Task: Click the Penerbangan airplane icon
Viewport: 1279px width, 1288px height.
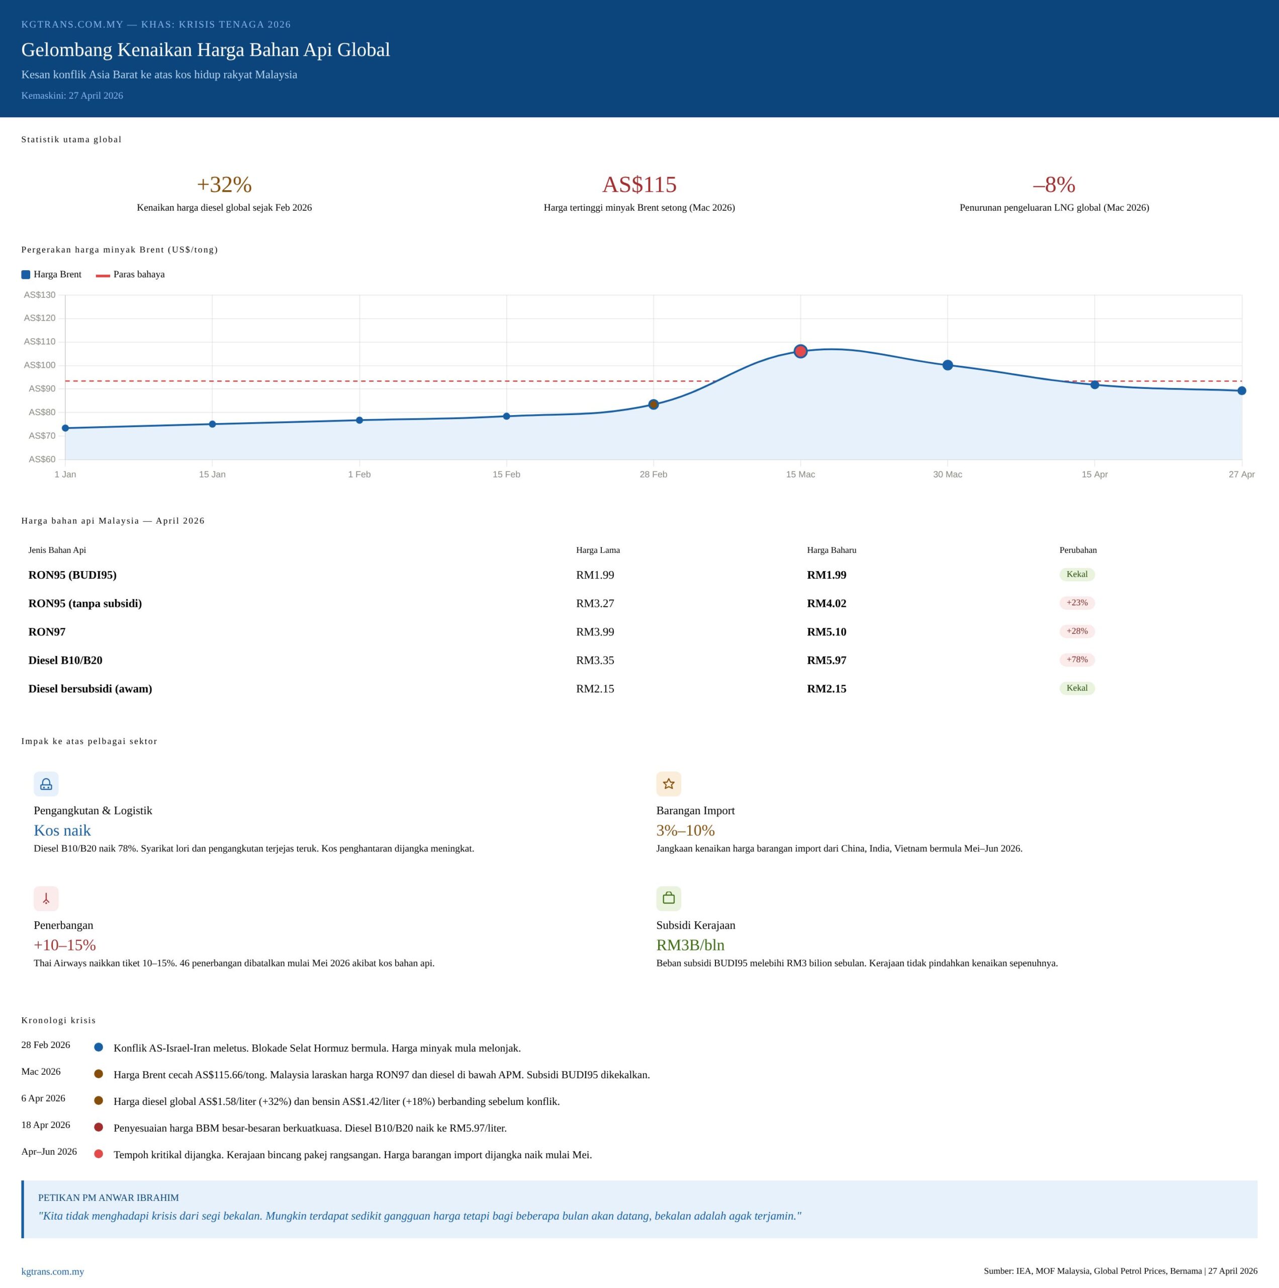Action: click(46, 899)
